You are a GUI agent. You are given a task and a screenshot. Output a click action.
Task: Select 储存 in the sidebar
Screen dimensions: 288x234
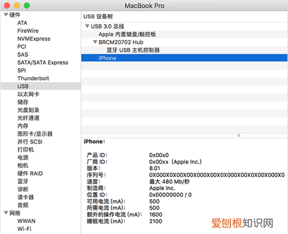[x=22, y=102]
